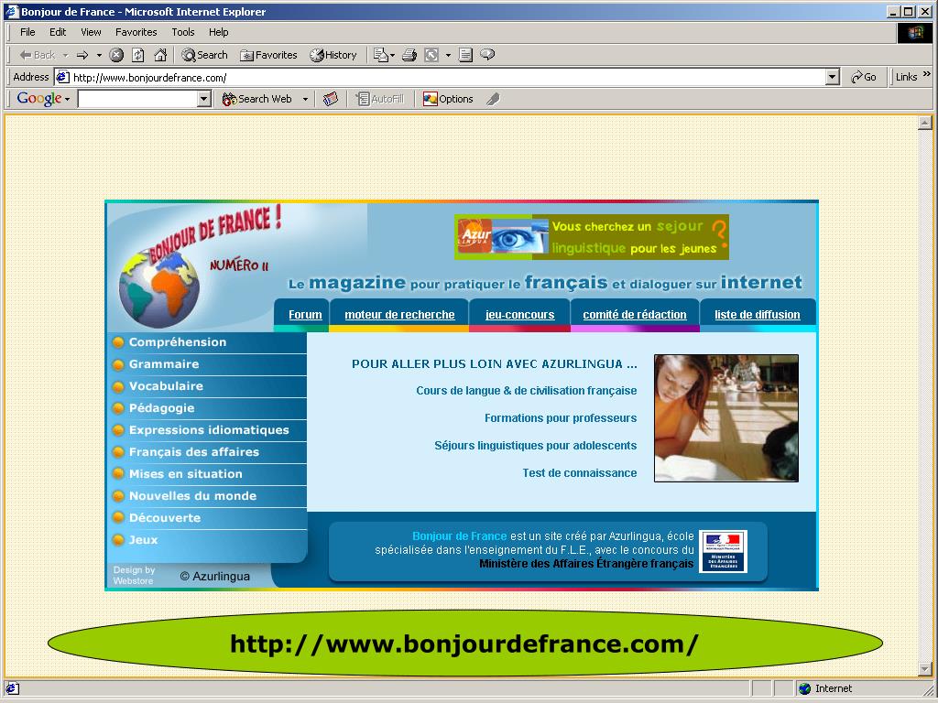Open Formations pour professeurs link
Image resolution: width=938 pixels, height=703 pixels.
561,418
